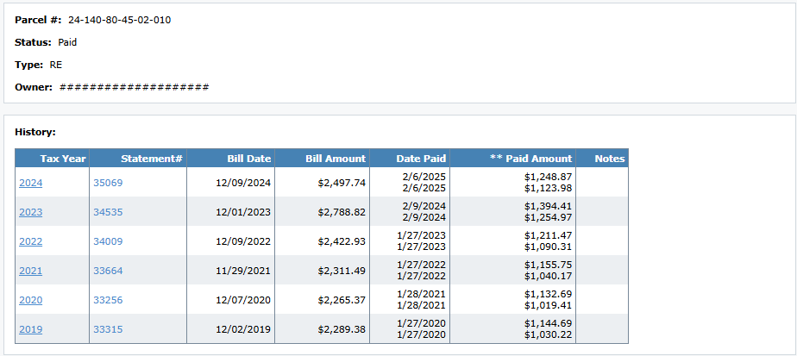Open the 2023 tax year link

(x=30, y=212)
